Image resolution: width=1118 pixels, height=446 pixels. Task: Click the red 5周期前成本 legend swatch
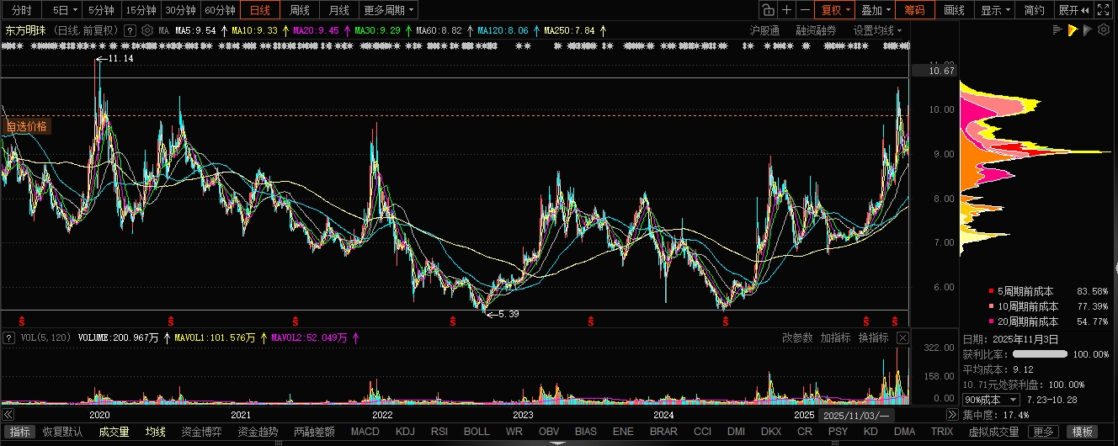pos(990,291)
